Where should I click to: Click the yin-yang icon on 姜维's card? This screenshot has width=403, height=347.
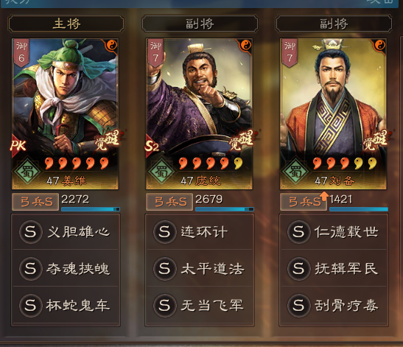112,46
